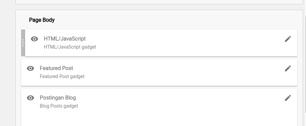Image resolution: width=306 pixels, height=126 pixels.
Task: Select the Featured Post title text
Action: [57, 68]
